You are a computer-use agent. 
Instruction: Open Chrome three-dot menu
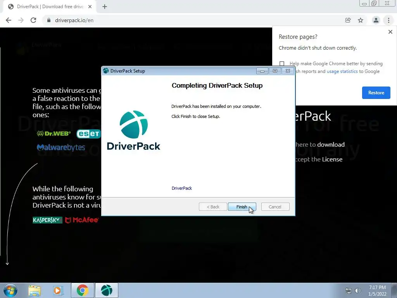click(x=388, y=20)
